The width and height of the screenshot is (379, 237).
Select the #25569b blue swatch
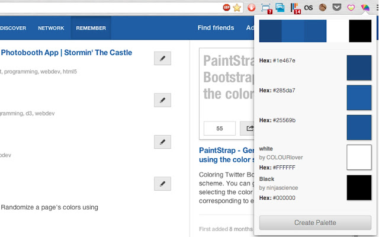(x=359, y=127)
